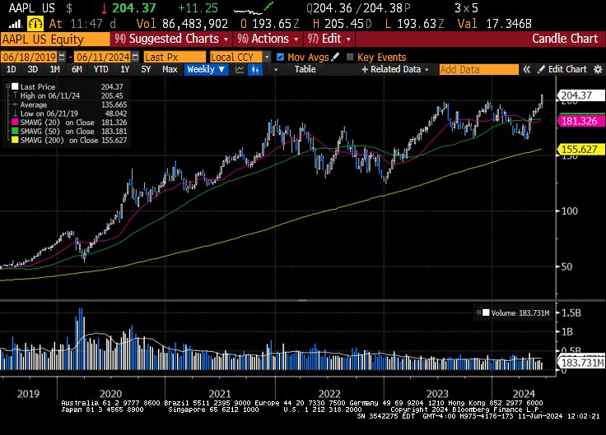Switch to Table view
Image resolution: width=606 pixels, height=435 pixels.
click(305, 69)
